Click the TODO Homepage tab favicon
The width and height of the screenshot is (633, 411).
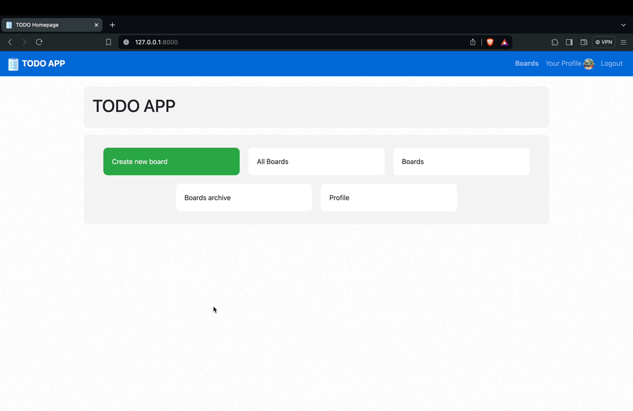(x=9, y=25)
